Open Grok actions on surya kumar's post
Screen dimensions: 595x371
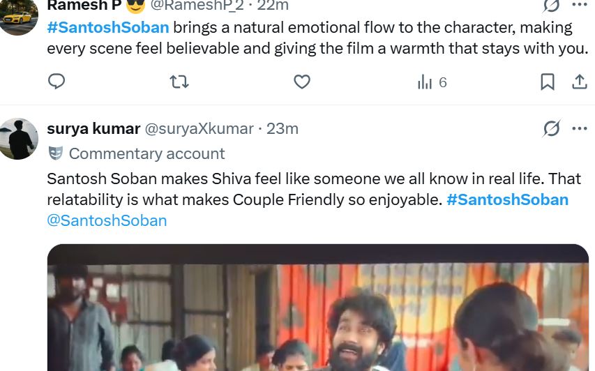pyautogui.click(x=551, y=128)
